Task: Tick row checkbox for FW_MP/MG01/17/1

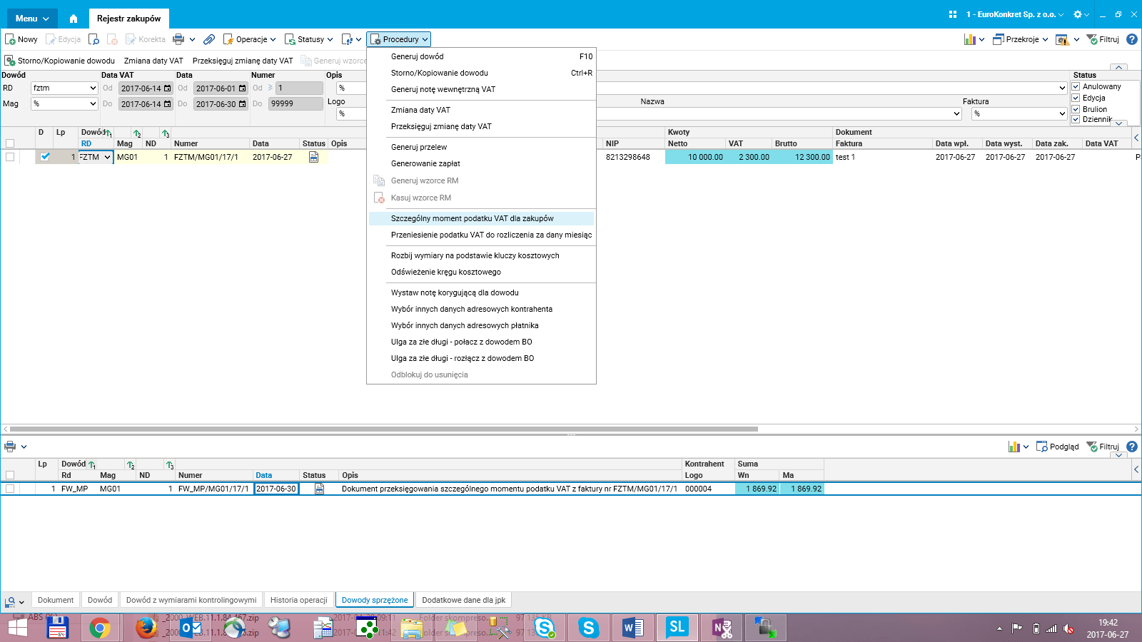Action: click(x=10, y=489)
